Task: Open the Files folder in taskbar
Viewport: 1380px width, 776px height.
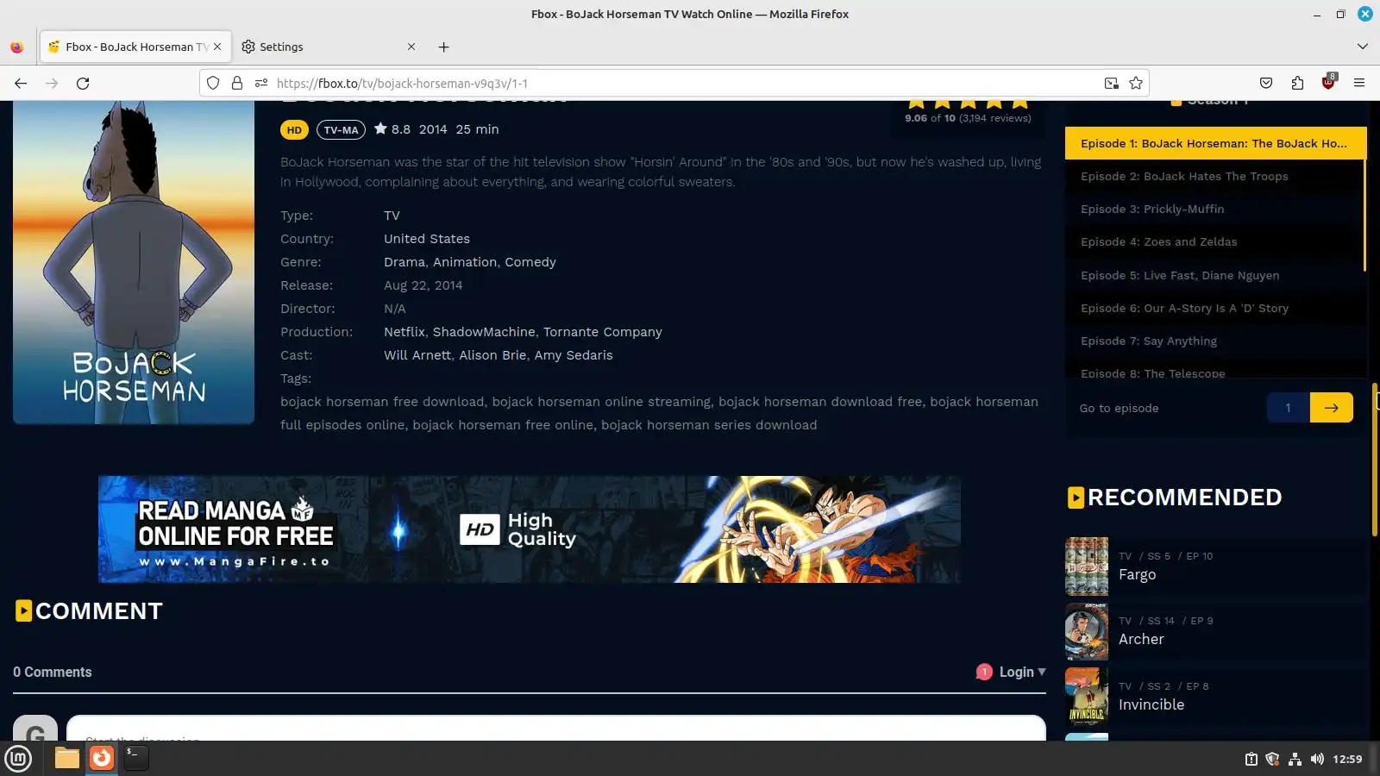Action: 66,758
